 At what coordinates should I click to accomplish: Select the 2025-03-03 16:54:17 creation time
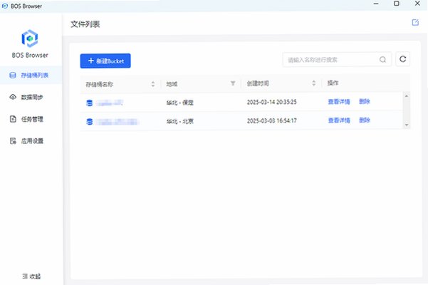click(271, 120)
